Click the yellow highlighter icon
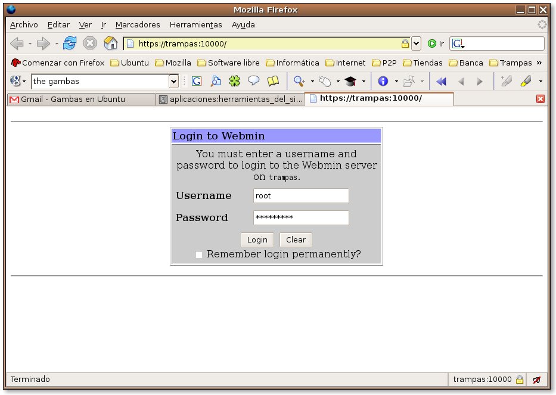The height and width of the screenshot is (395, 556). pyautogui.click(x=526, y=81)
